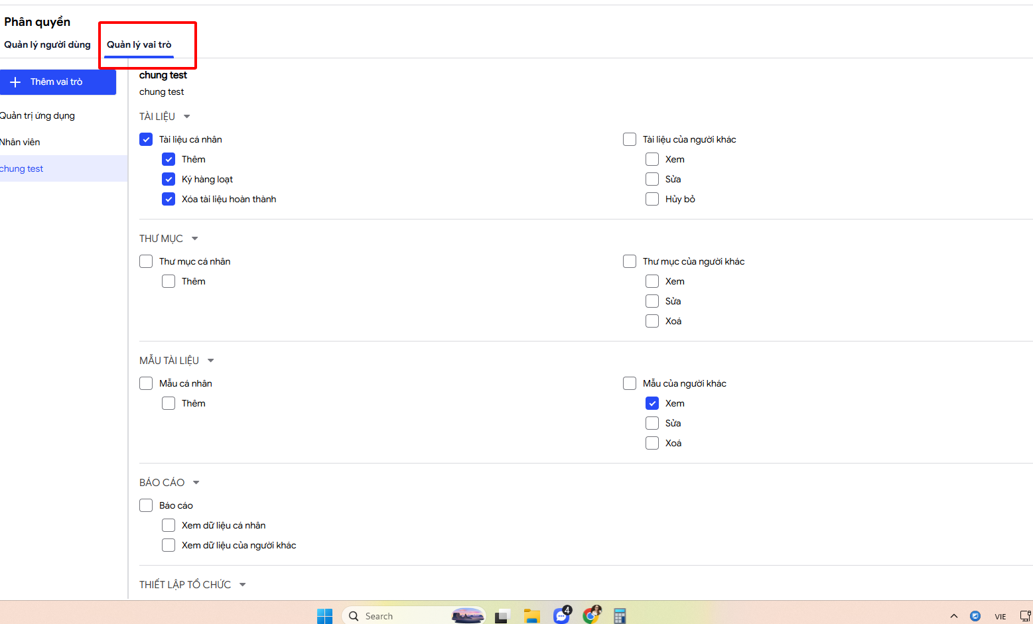1033x624 pixels.
Task: Open Task View from the taskbar
Action: (x=502, y=616)
